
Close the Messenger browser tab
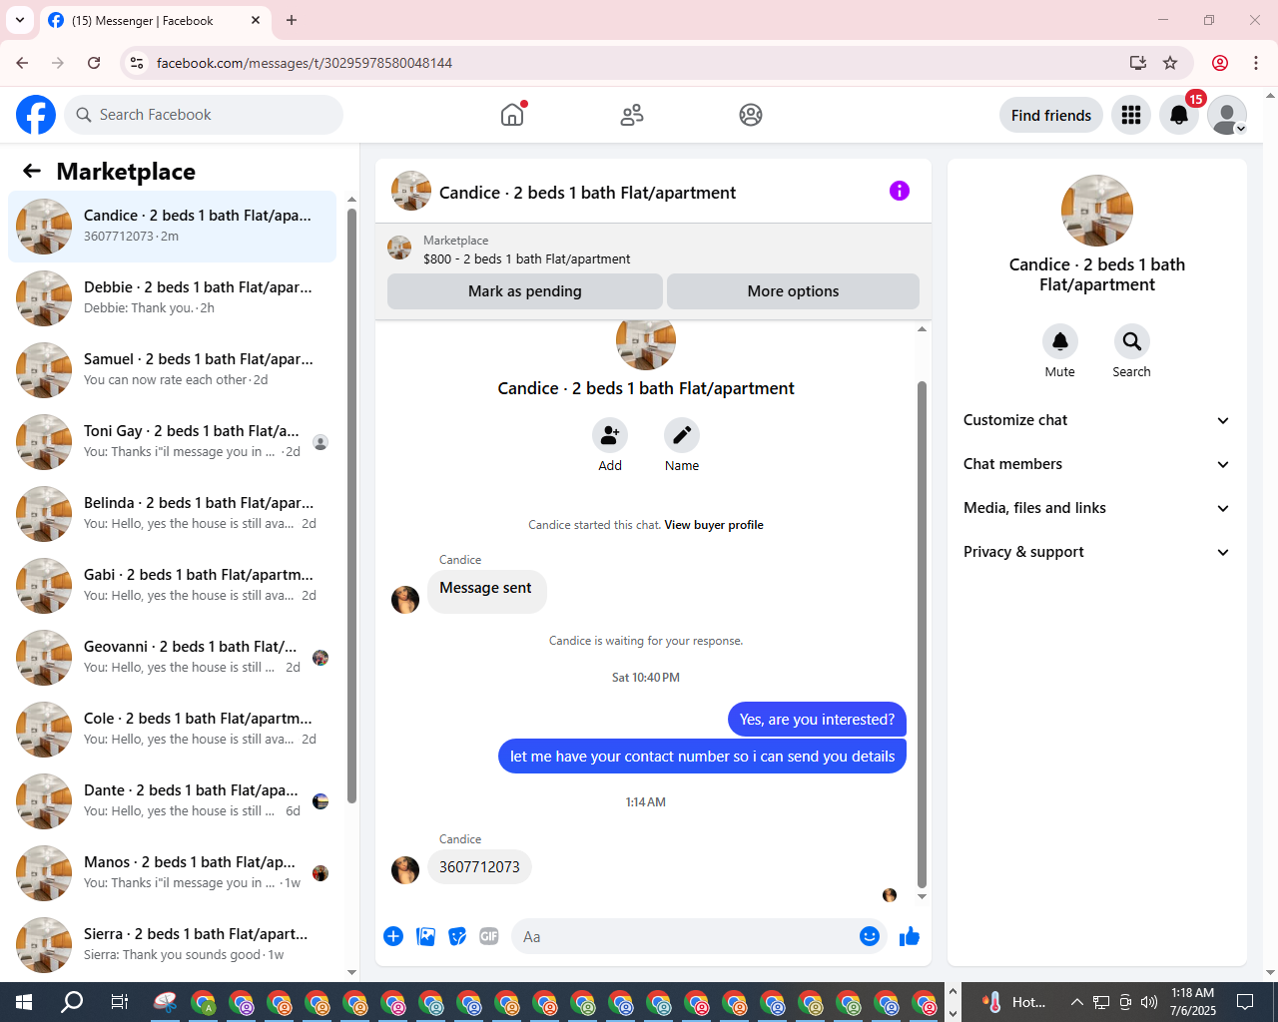pyautogui.click(x=256, y=20)
